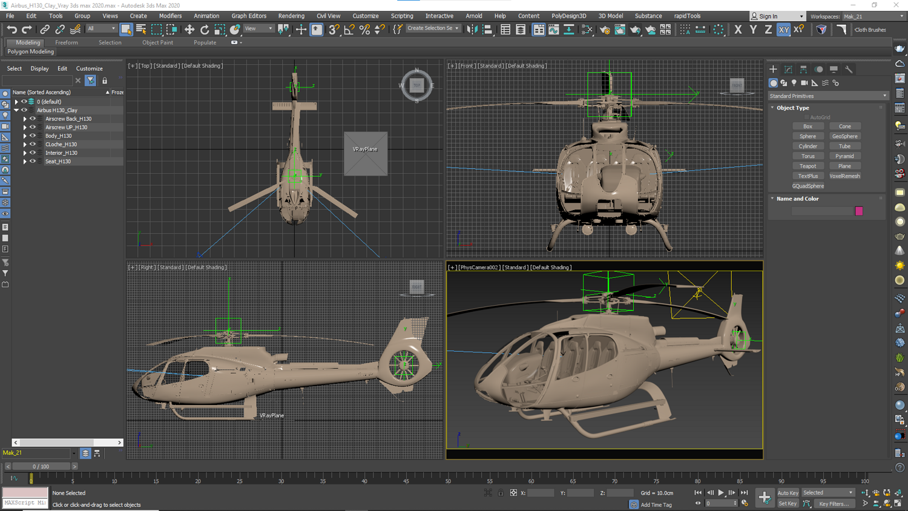Image resolution: width=908 pixels, height=511 pixels.
Task: Create a Box primitive button
Action: coord(808,127)
